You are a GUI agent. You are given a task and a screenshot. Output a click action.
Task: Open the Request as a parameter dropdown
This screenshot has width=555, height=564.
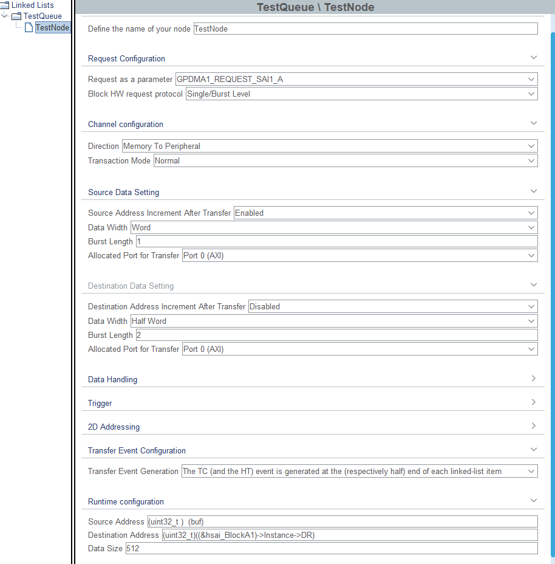(356, 79)
